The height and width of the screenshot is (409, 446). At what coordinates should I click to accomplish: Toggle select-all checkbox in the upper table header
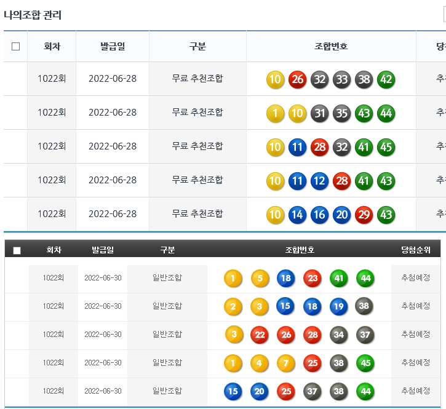coord(16,47)
